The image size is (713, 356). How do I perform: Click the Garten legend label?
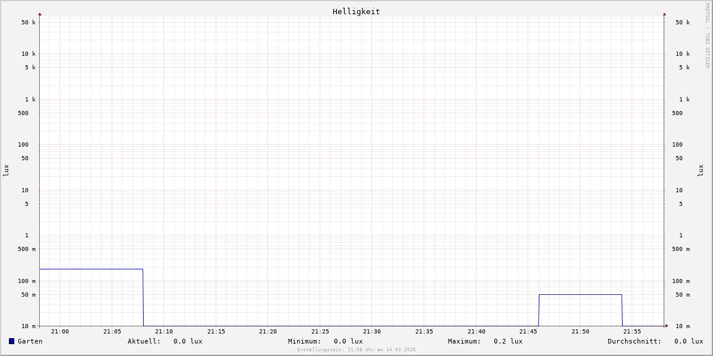tap(30, 341)
